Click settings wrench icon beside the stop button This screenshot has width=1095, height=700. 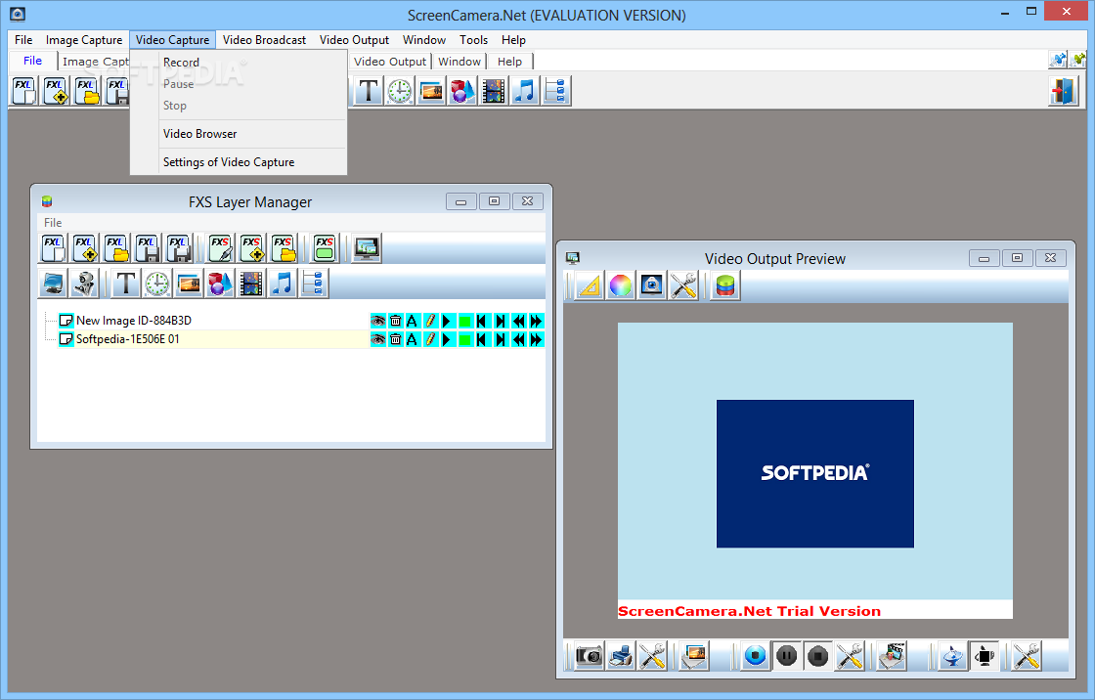pyautogui.click(x=850, y=656)
